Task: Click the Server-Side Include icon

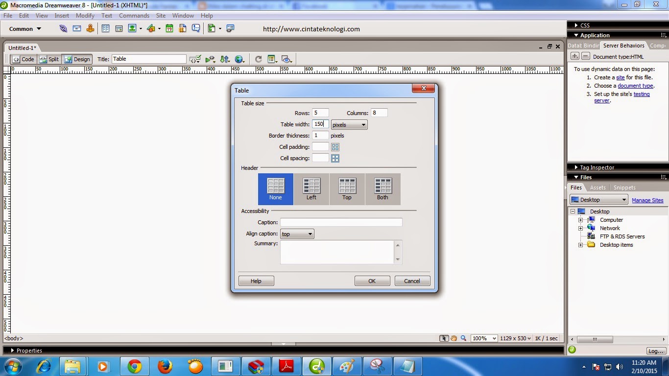Action: [183, 28]
